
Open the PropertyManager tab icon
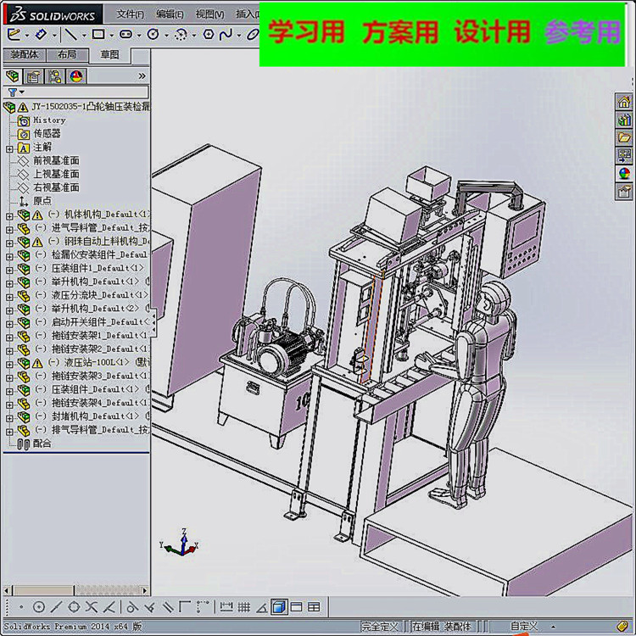pyautogui.click(x=34, y=76)
